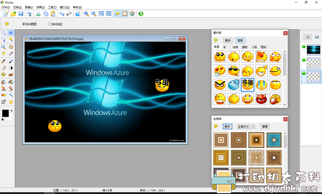Viewport: 322px width, 194px height.
Task: Pick the sunglasses emoticon in 素材库
Action: pos(233,71)
